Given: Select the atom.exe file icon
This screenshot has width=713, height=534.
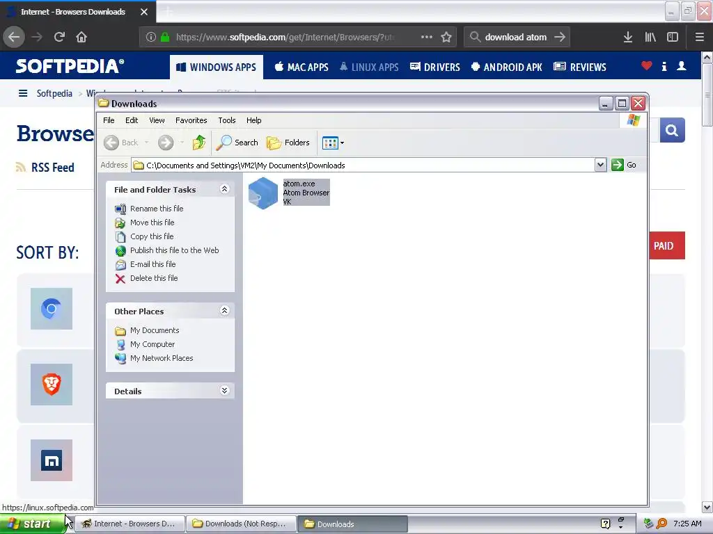Looking at the screenshot, I should [263, 193].
